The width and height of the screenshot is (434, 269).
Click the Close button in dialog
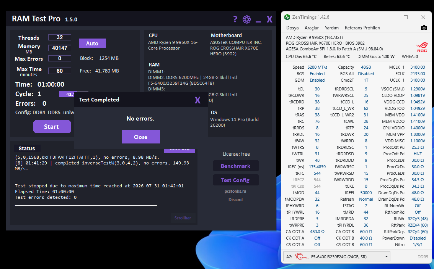coord(140,137)
